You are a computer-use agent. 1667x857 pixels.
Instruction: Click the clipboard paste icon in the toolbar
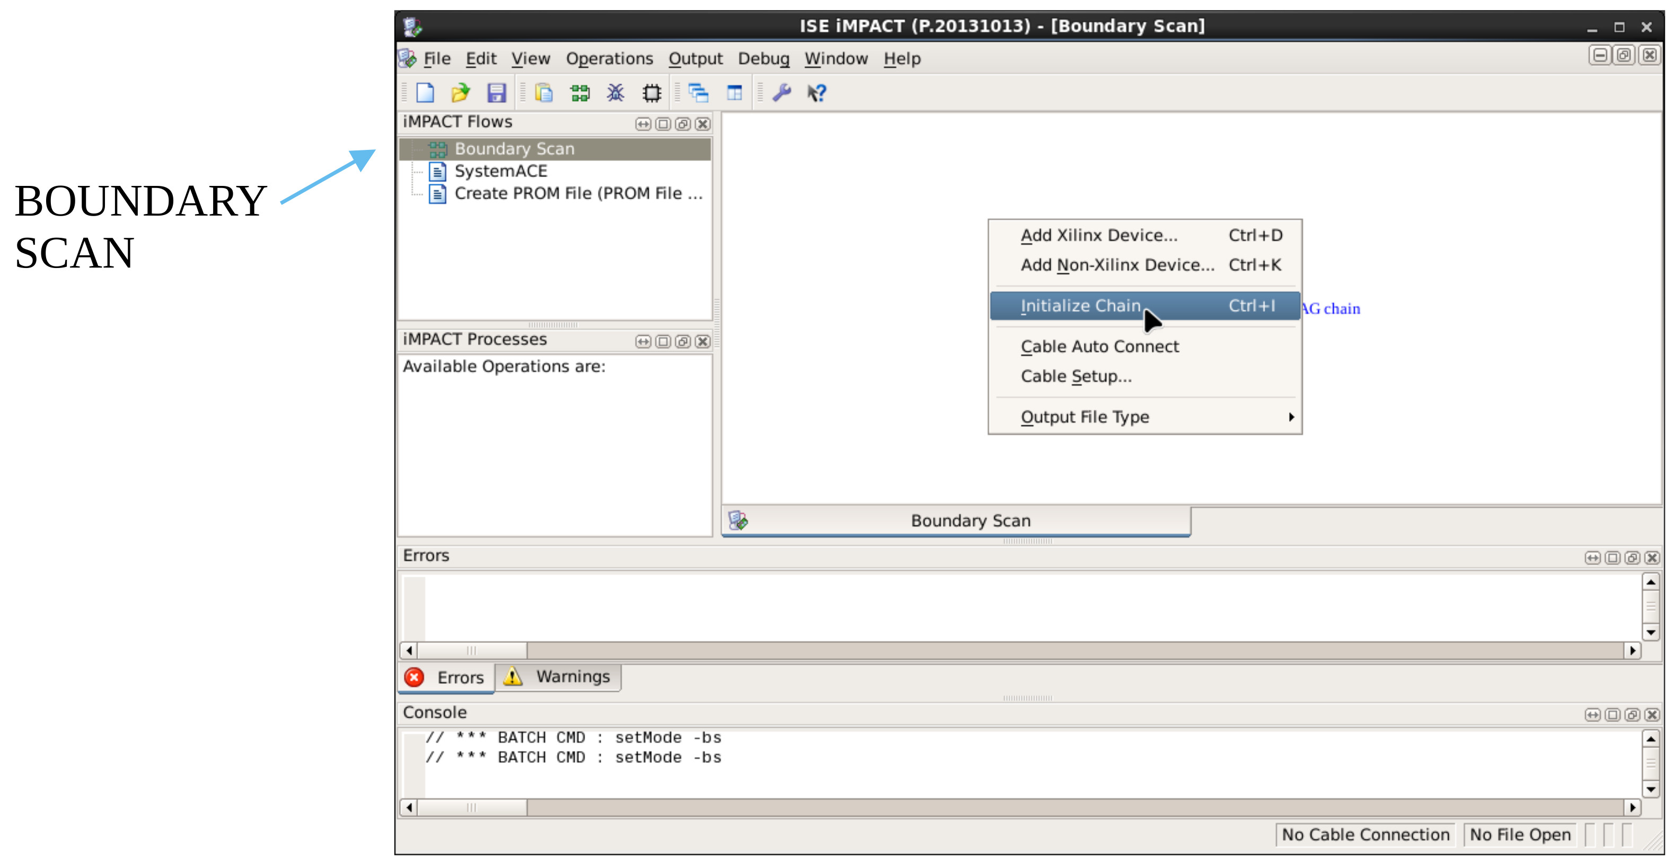pos(544,93)
